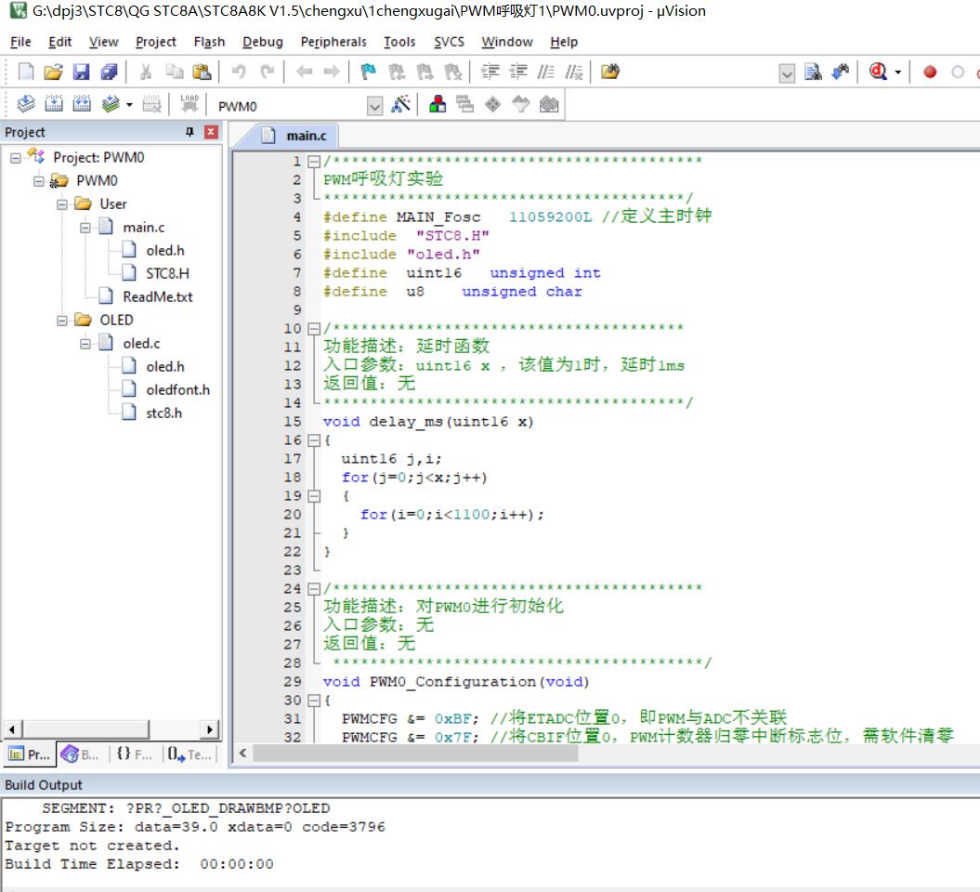Viewport: 980px width, 892px height.
Task: Select stc8.h under oled.c
Action: [x=163, y=413]
